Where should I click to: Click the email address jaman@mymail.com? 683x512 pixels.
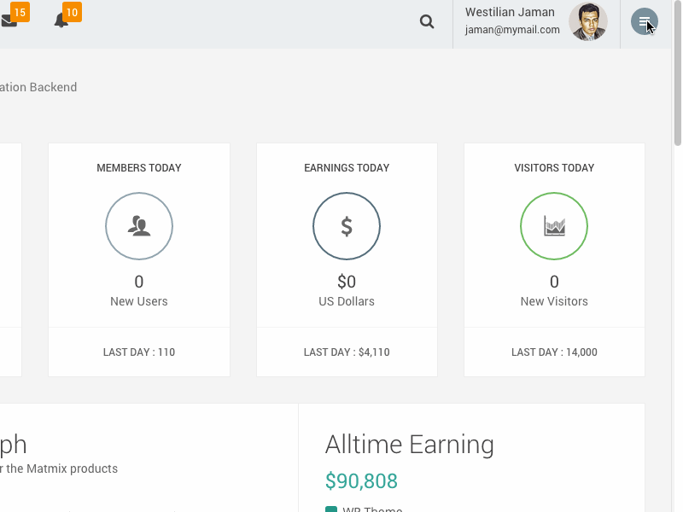[513, 27]
